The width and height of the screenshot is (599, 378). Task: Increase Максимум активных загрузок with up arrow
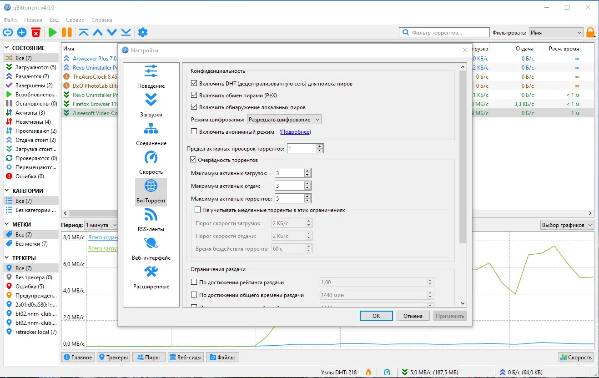307,170
